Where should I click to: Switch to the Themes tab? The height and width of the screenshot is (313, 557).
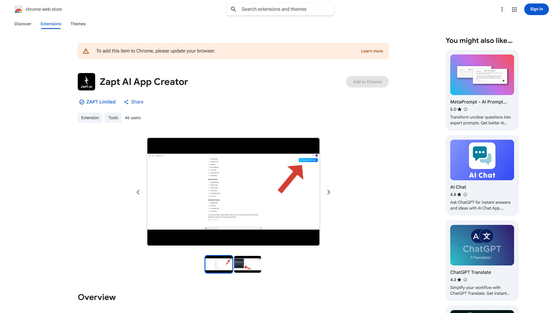tap(78, 24)
